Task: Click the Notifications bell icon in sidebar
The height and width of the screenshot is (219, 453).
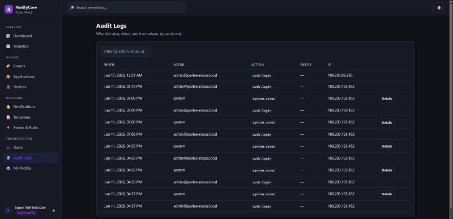Action: [x=8, y=107]
